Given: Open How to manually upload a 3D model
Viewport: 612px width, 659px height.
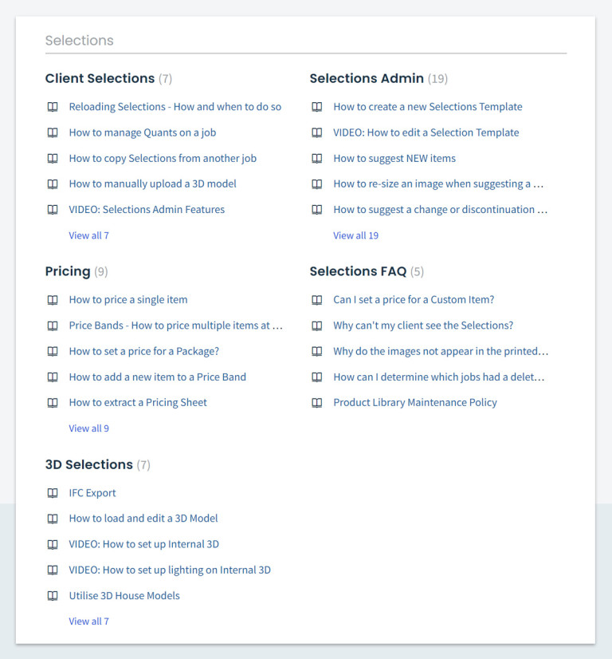Looking at the screenshot, I should pos(152,183).
